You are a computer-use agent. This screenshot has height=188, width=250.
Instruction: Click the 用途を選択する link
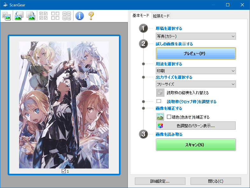[169, 64]
